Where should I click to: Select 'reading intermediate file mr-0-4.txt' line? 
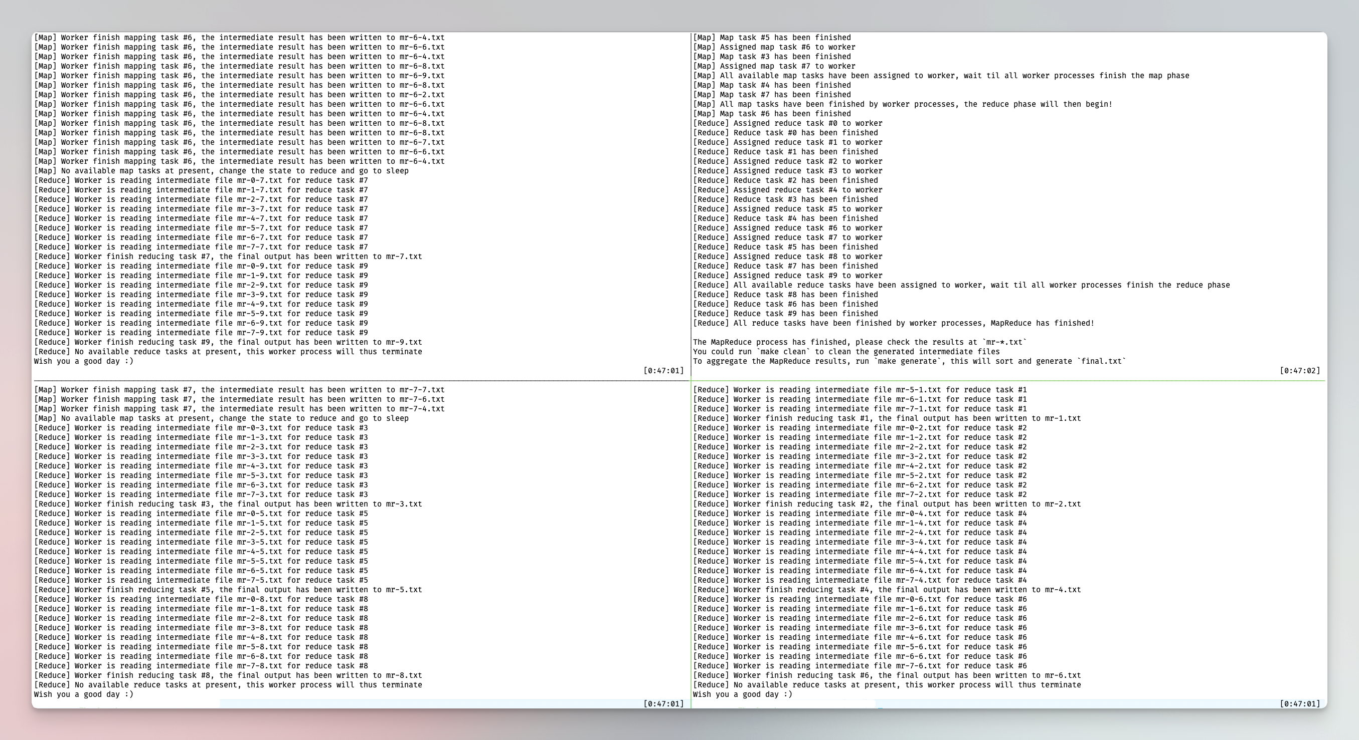[x=860, y=514]
